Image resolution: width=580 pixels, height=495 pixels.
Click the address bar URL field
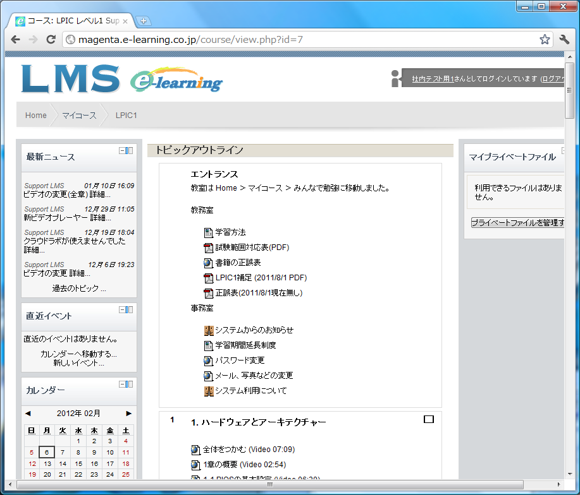(x=308, y=40)
